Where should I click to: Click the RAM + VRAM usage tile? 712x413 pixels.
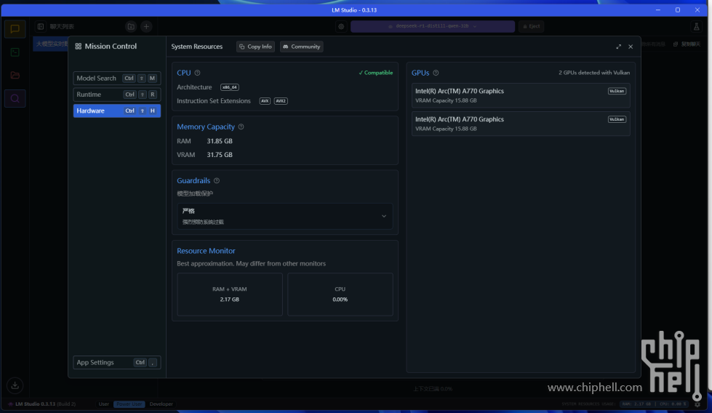tap(230, 294)
